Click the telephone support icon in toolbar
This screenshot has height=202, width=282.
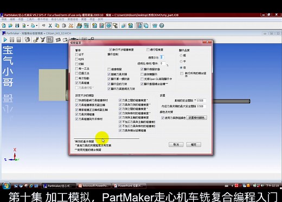[155, 26]
